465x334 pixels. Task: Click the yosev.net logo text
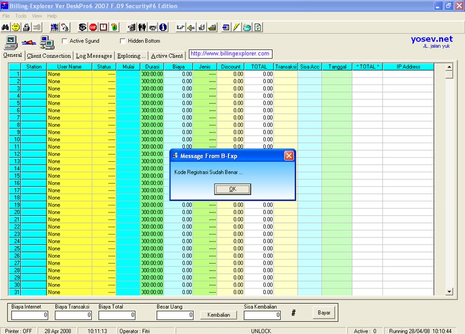pyautogui.click(x=431, y=39)
